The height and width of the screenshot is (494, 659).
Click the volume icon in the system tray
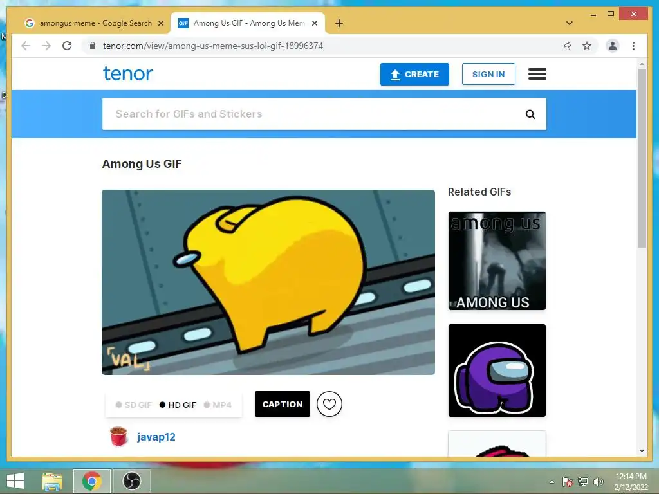(598, 482)
